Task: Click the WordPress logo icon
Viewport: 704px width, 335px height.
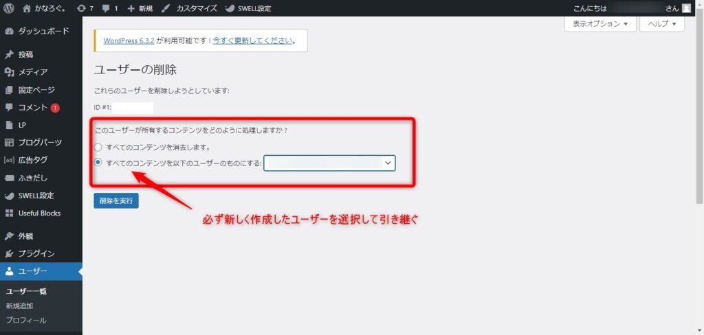Action: 9,8
